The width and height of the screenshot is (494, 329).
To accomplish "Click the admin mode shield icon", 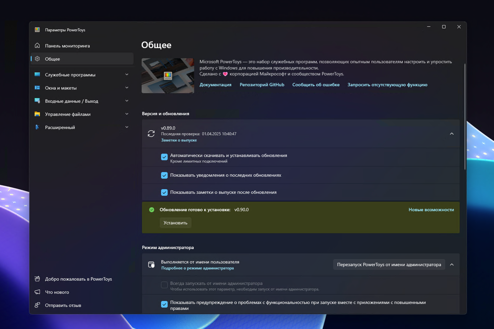I will pos(151,265).
